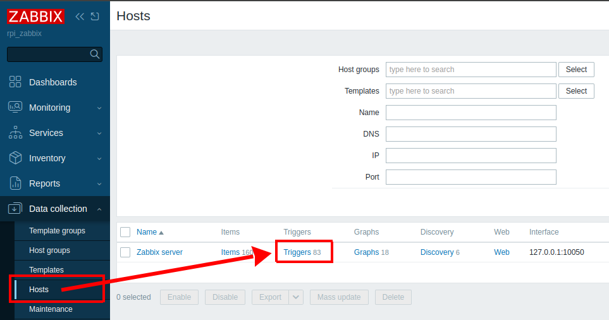Focus the IP filter field
609x320 pixels.
(471, 156)
